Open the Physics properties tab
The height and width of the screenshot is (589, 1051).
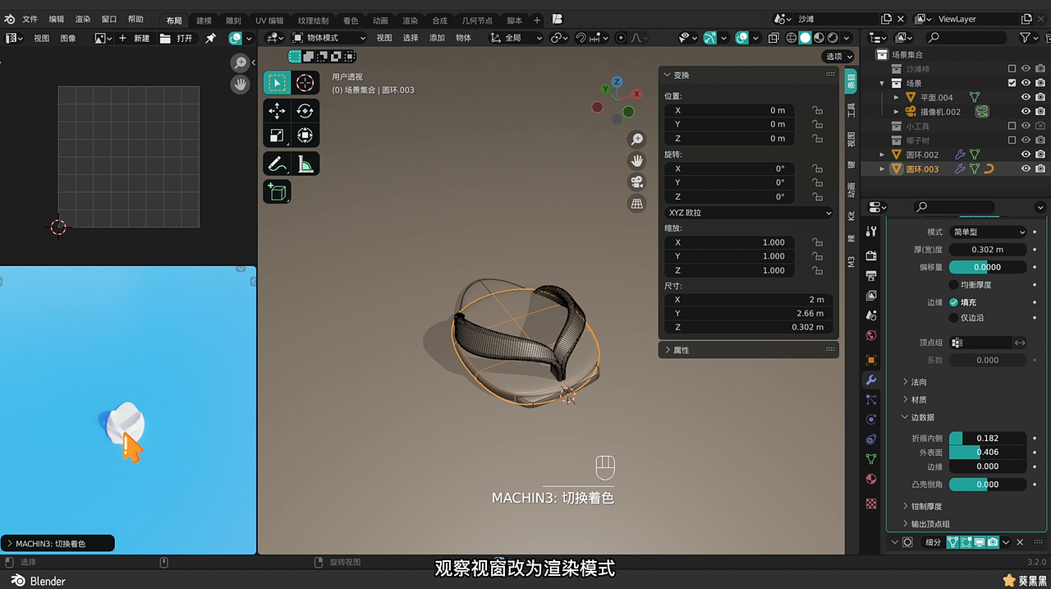(x=871, y=419)
